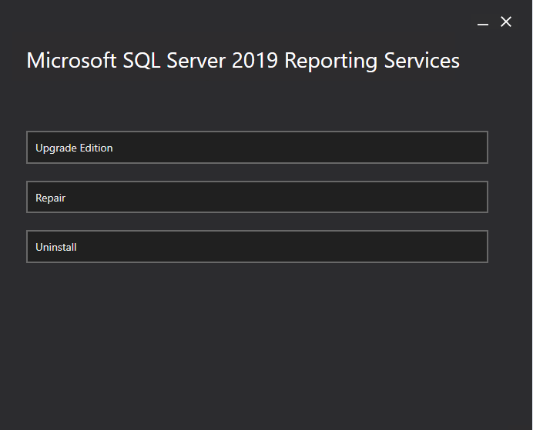Minimize the installer window
Viewport: 533px width, 430px height.
click(483, 23)
